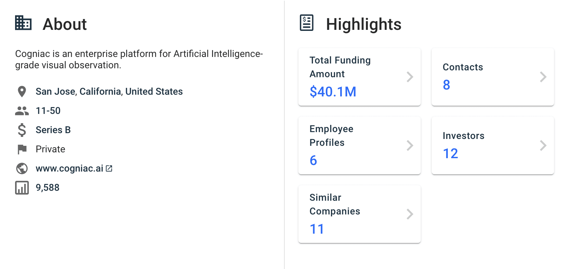This screenshot has height=269, width=566.
Task: Click the Investors count 12
Action: [450, 153]
